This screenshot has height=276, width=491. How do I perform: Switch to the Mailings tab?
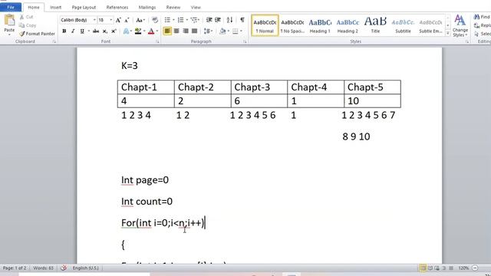pyautogui.click(x=147, y=7)
